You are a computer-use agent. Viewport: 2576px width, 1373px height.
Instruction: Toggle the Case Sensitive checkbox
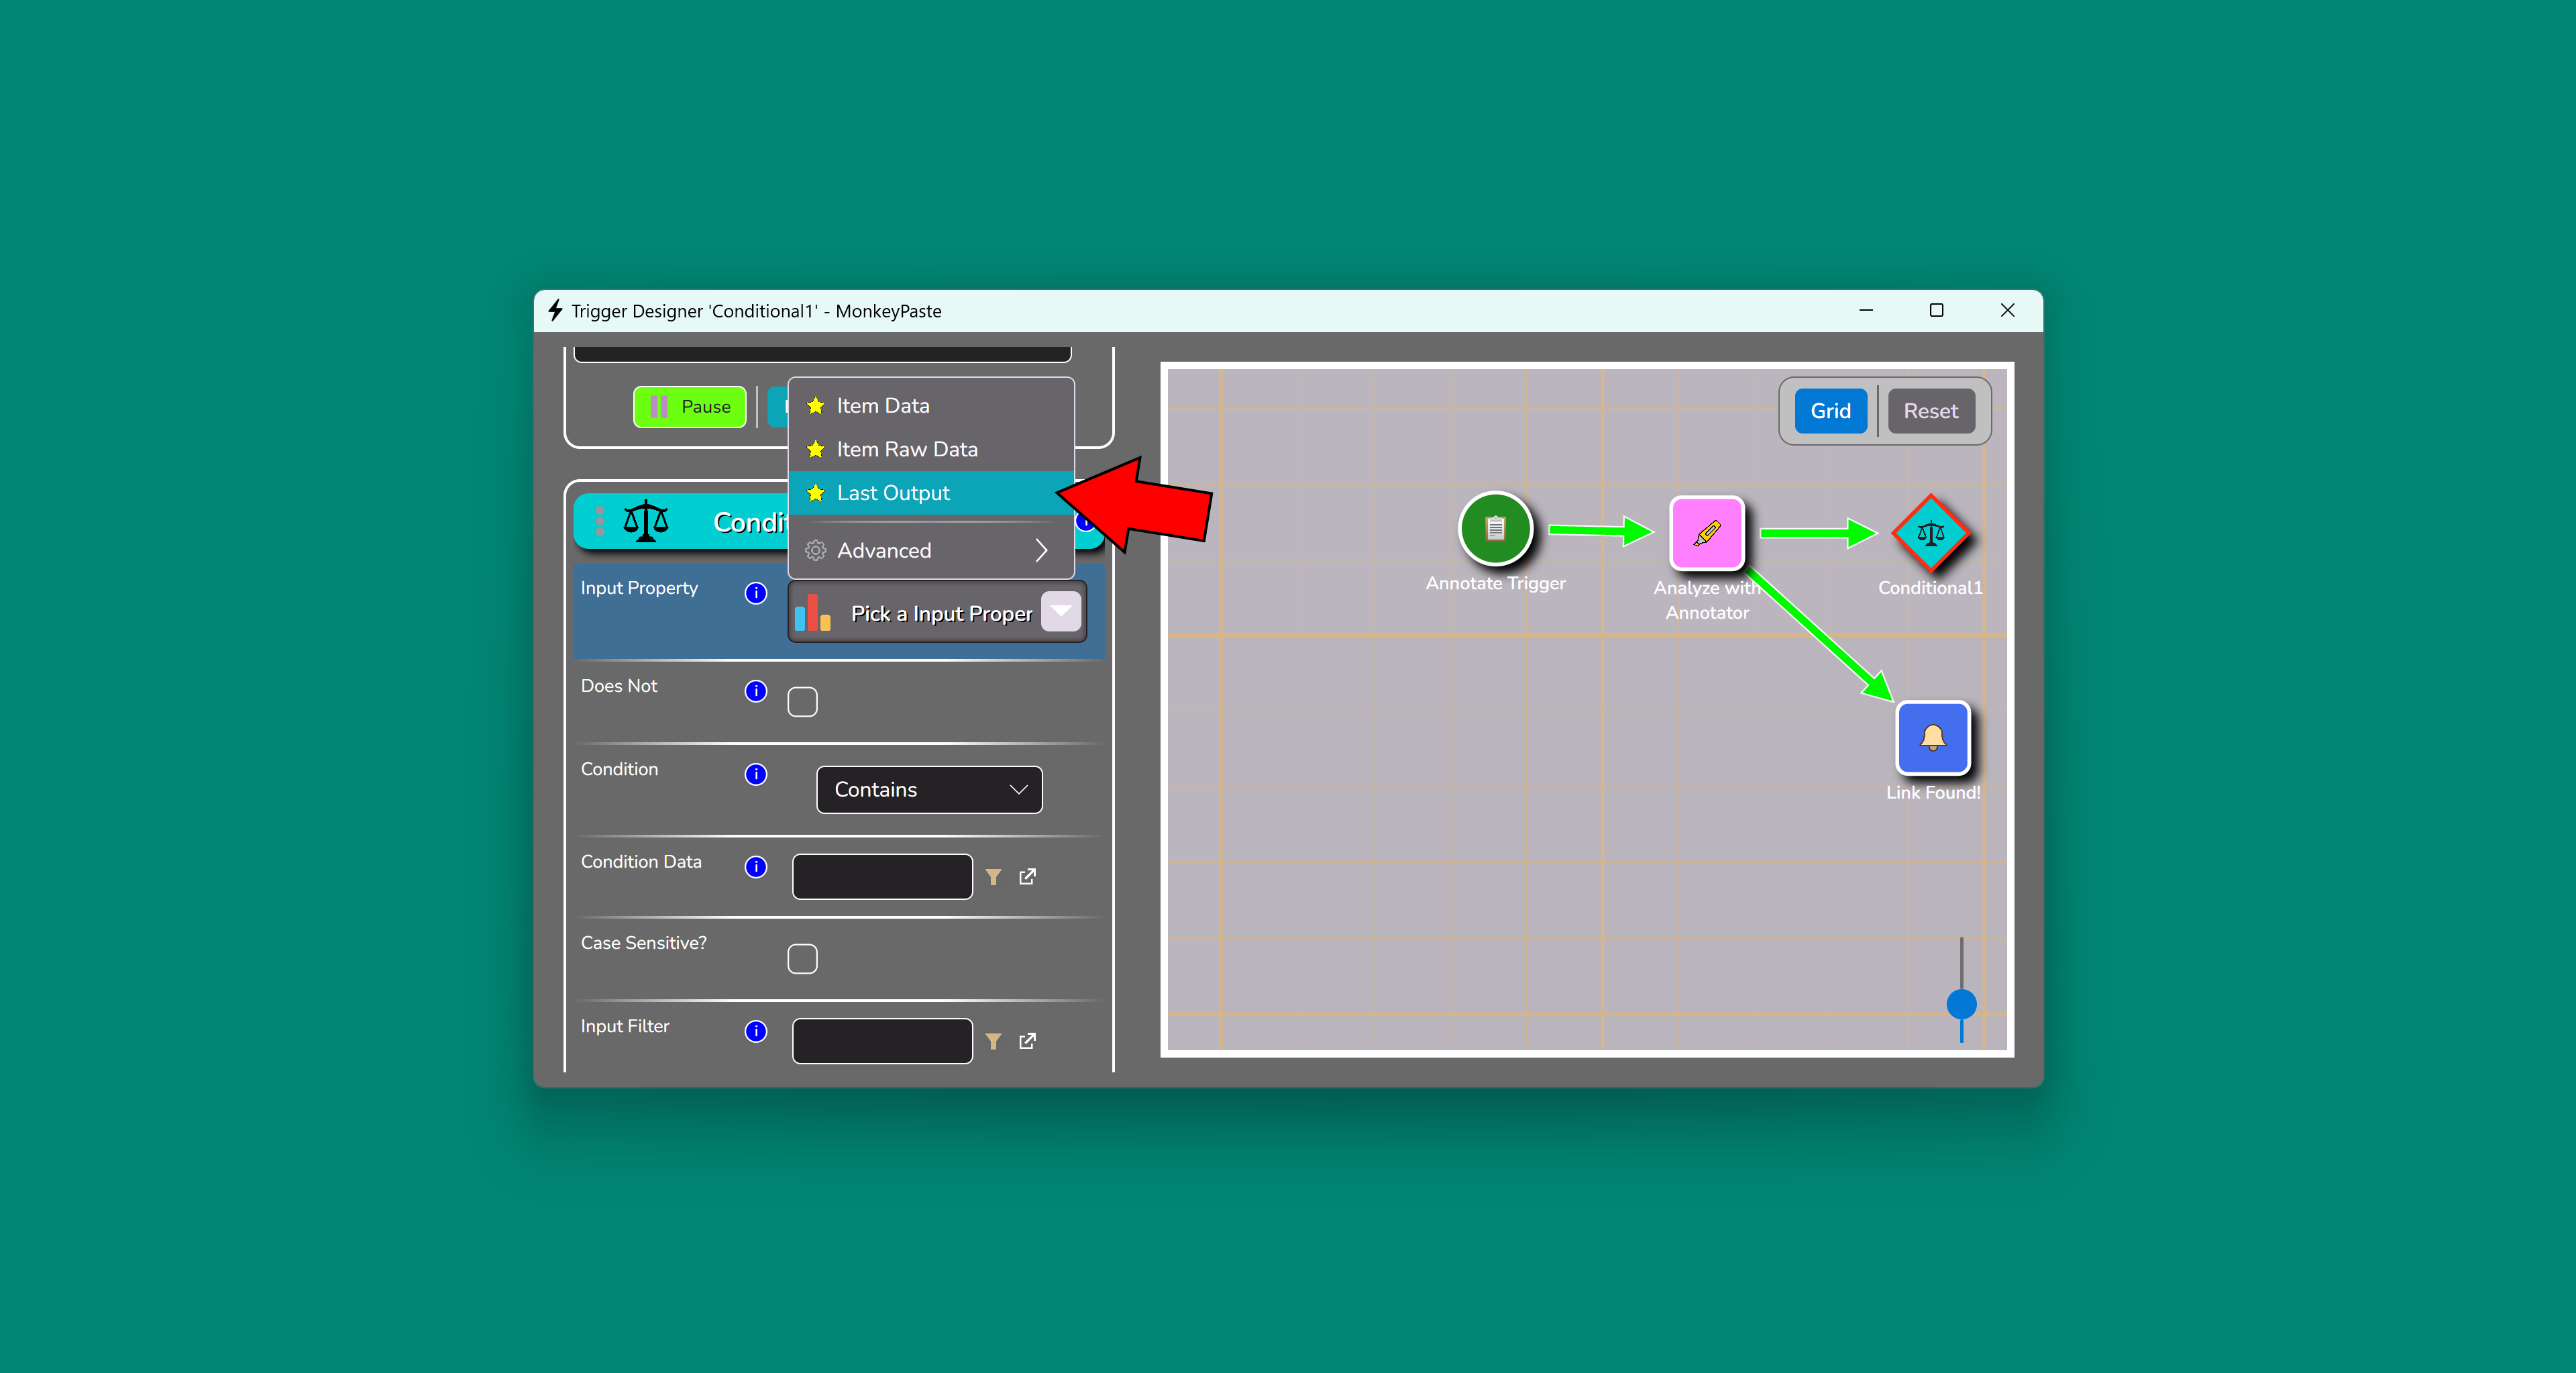(802, 959)
